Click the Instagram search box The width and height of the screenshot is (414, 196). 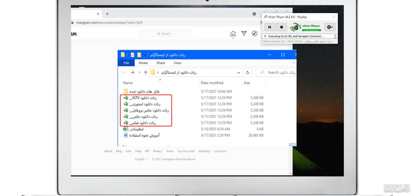coord(165,33)
